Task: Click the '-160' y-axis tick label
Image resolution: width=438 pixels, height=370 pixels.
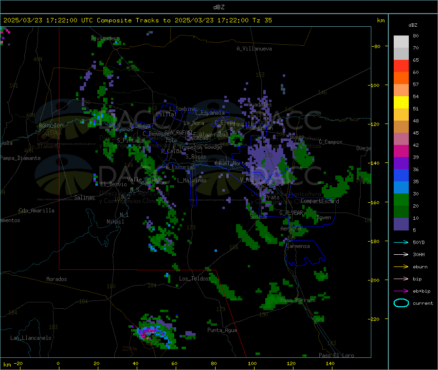Action: (375, 202)
